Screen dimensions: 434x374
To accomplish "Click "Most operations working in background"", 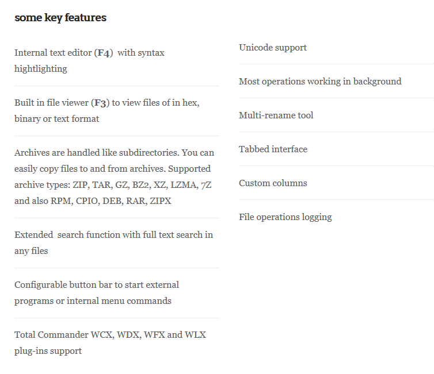I will 320,82.
